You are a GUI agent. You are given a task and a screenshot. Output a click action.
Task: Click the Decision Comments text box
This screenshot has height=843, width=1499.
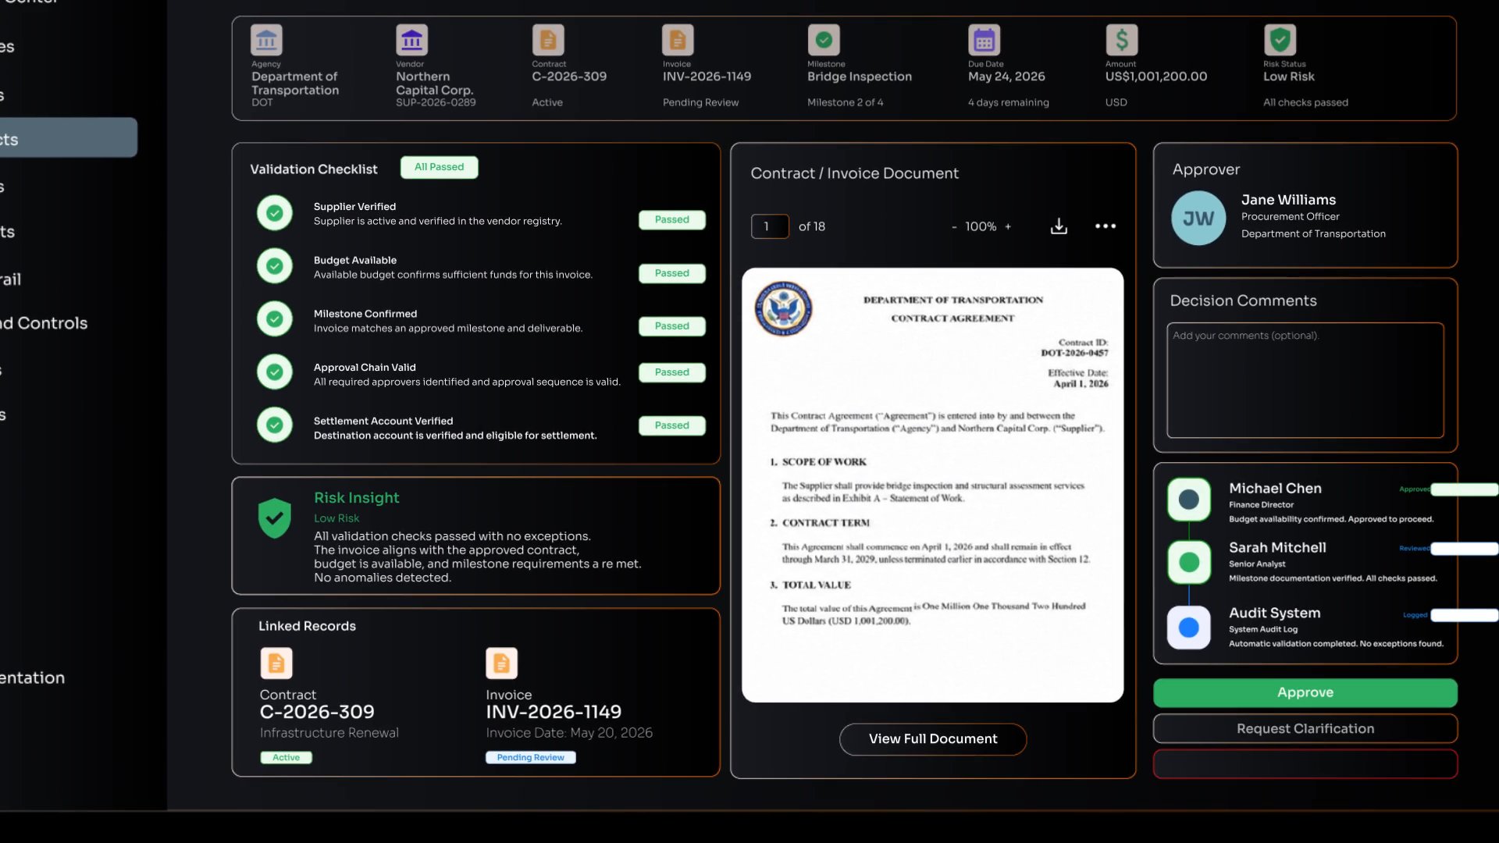(x=1305, y=380)
